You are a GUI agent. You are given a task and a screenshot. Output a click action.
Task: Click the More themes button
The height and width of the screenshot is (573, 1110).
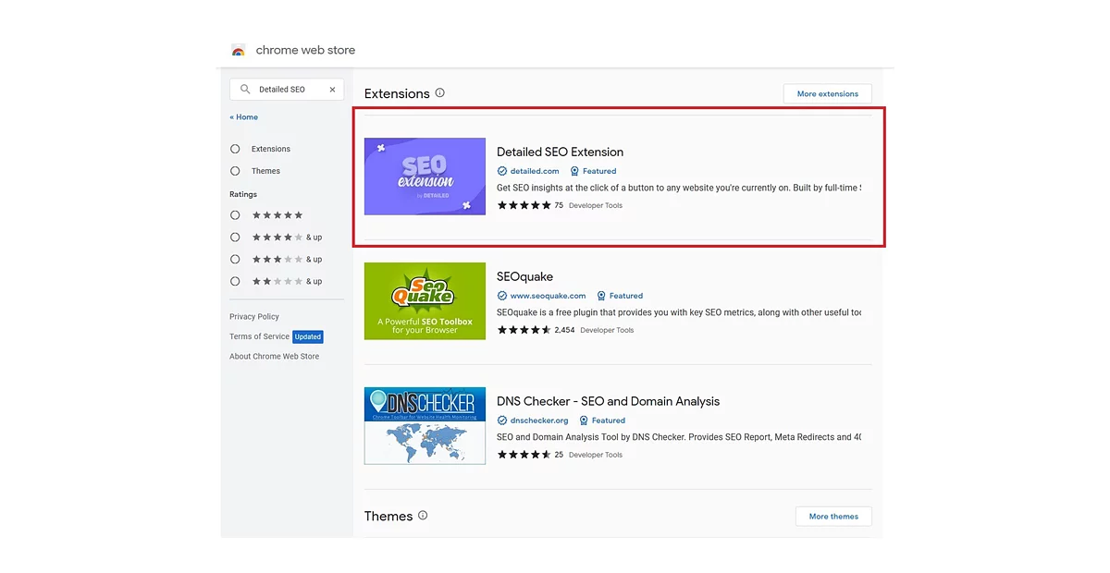coord(833,517)
